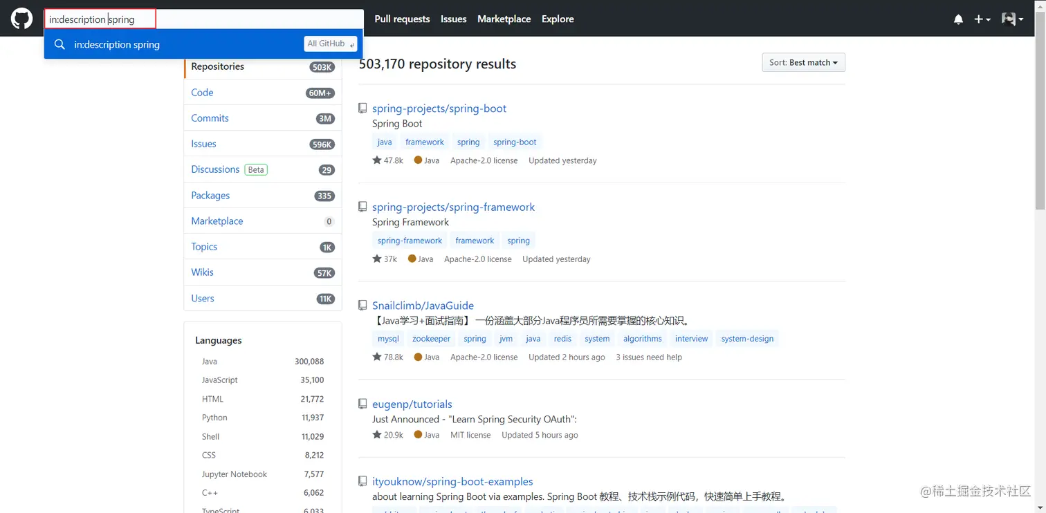Open Snailclimb/JavaGuide repository

click(x=423, y=306)
